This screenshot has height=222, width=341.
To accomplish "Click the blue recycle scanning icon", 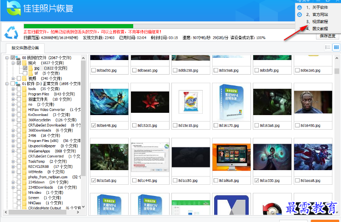I will 11,33.
